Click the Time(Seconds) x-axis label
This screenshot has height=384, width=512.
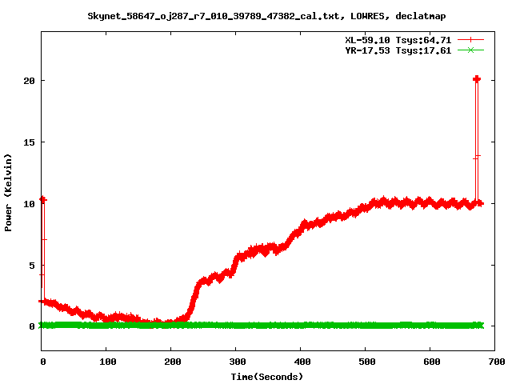point(266,377)
